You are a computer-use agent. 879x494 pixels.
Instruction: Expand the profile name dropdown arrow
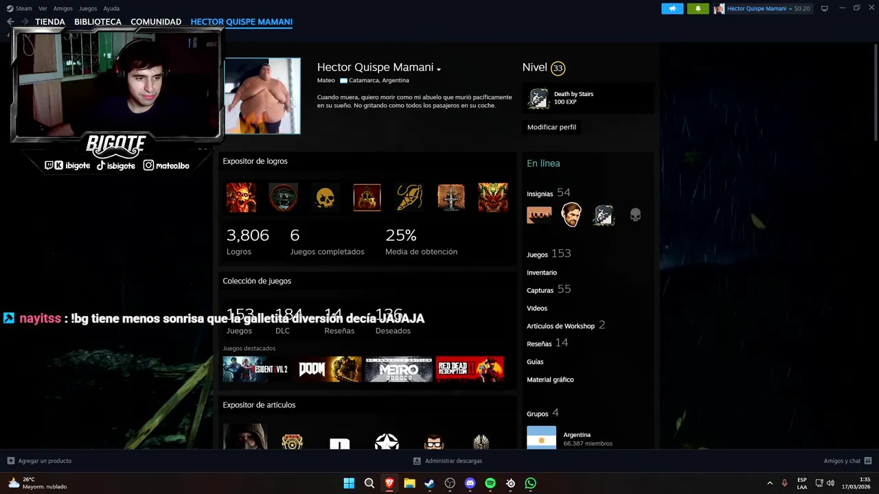coord(438,69)
